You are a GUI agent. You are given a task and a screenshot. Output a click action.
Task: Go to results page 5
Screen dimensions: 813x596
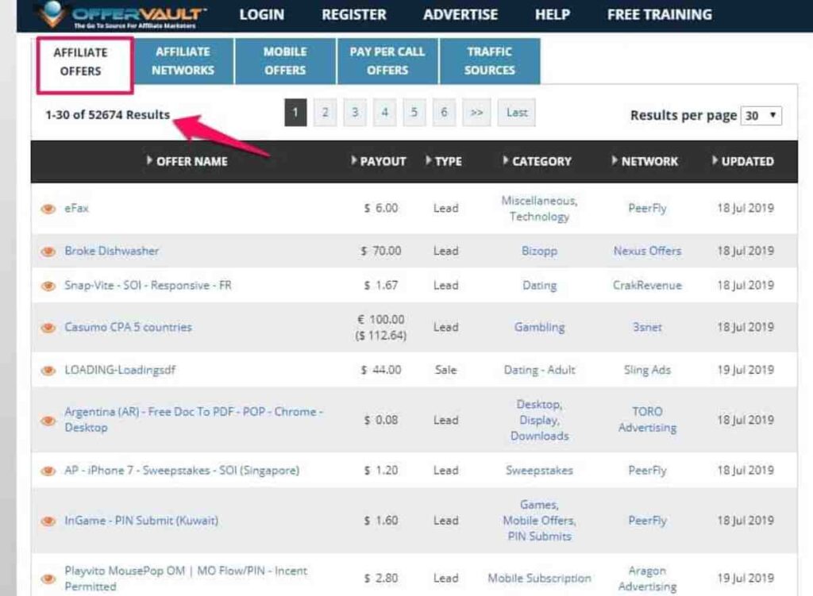tap(414, 113)
